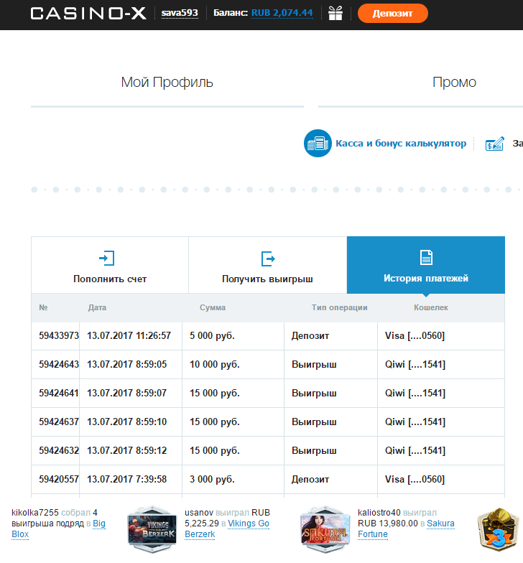Screen dimensions: 523x563
Task: Click the date 13.07.2017 8:59:12
Action: 126,451
